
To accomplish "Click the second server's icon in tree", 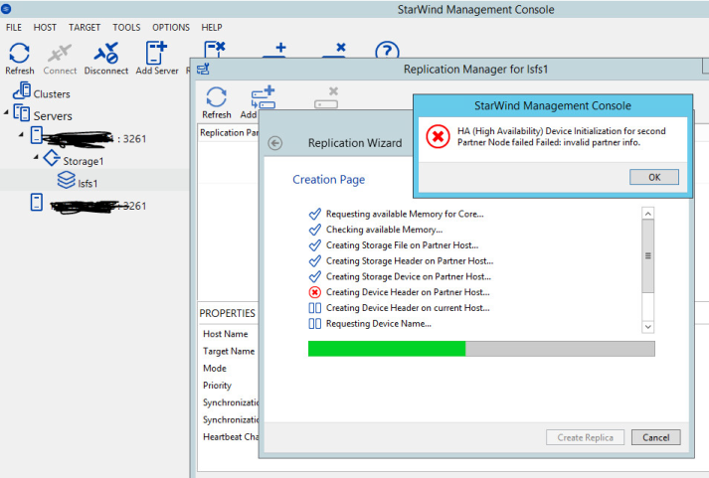I will [x=37, y=203].
